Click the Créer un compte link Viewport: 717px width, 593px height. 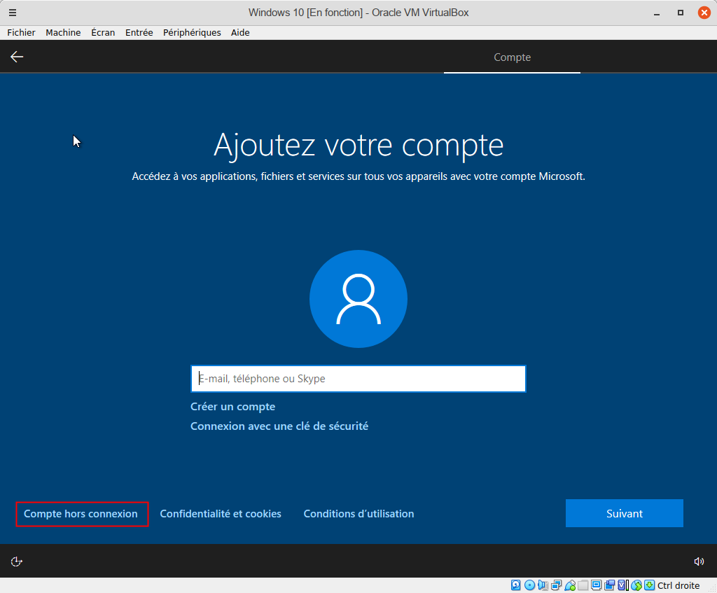[x=232, y=407]
